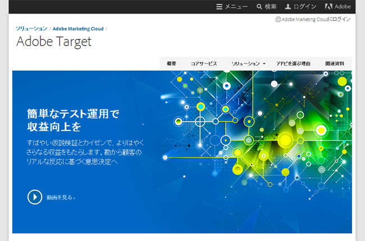The width and height of the screenshot is (365, 241).
Task: Click text line リアルな反応に基づく意思決定へ
Action: coord(72,161)
